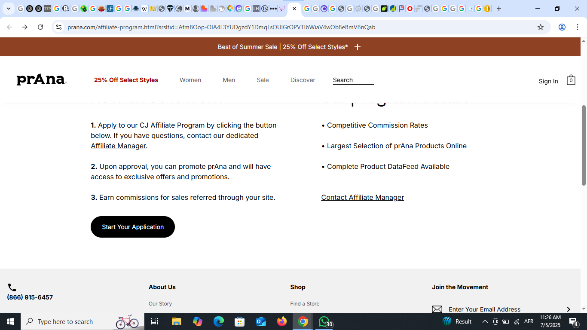The image size is (587, 330).
Task: Open Task View in taskbar
Action: [x=155, y=321]
